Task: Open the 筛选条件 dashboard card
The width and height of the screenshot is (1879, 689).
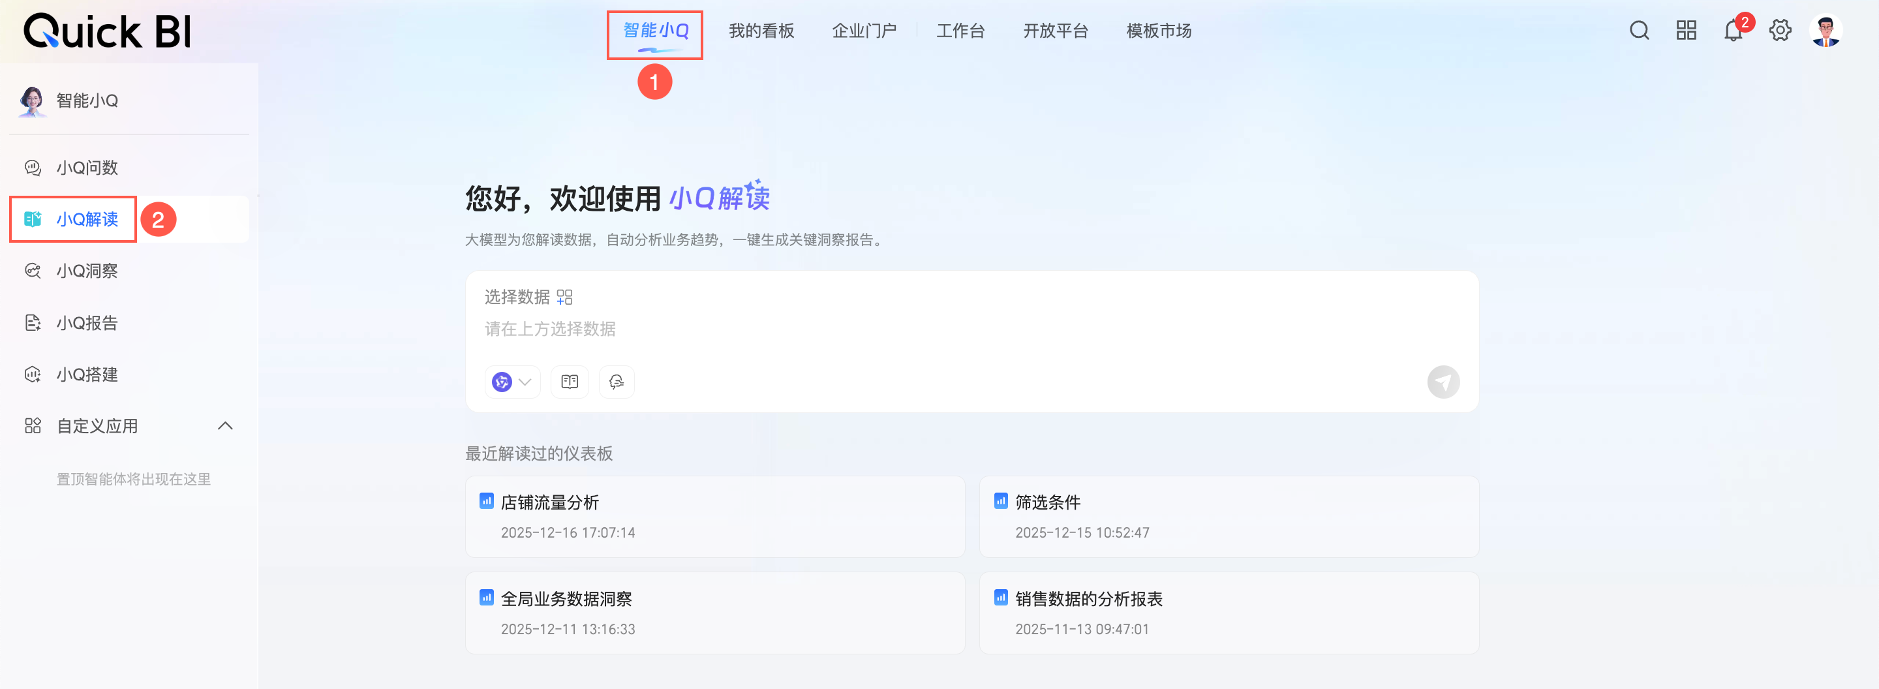Action: (x=1229, y=516)
